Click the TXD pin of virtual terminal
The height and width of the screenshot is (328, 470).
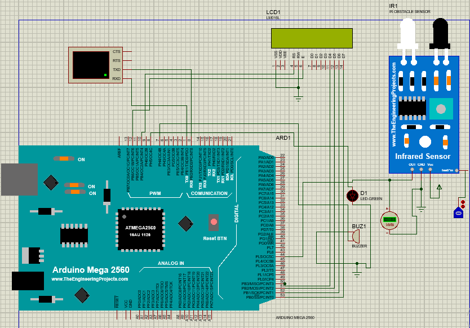click(x=127, y=69)
